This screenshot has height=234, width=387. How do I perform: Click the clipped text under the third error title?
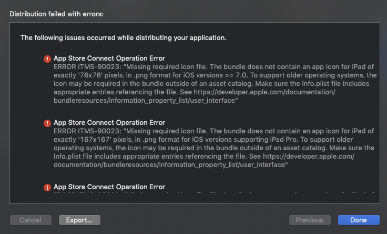point(213,192)
